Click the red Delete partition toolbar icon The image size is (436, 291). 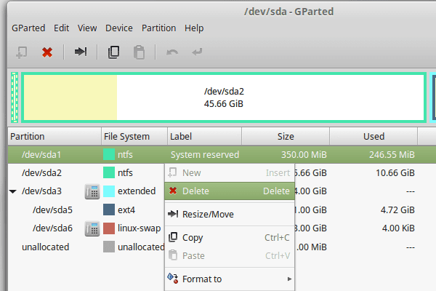click(47, 52)
